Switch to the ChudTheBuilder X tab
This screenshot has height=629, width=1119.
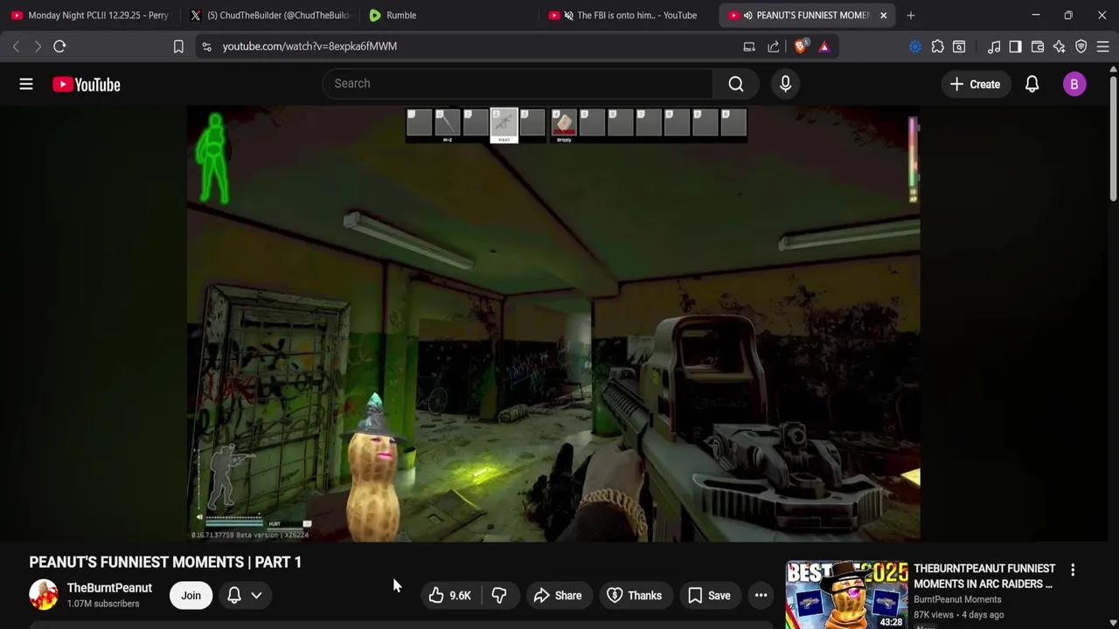click(x=271, y=15)
